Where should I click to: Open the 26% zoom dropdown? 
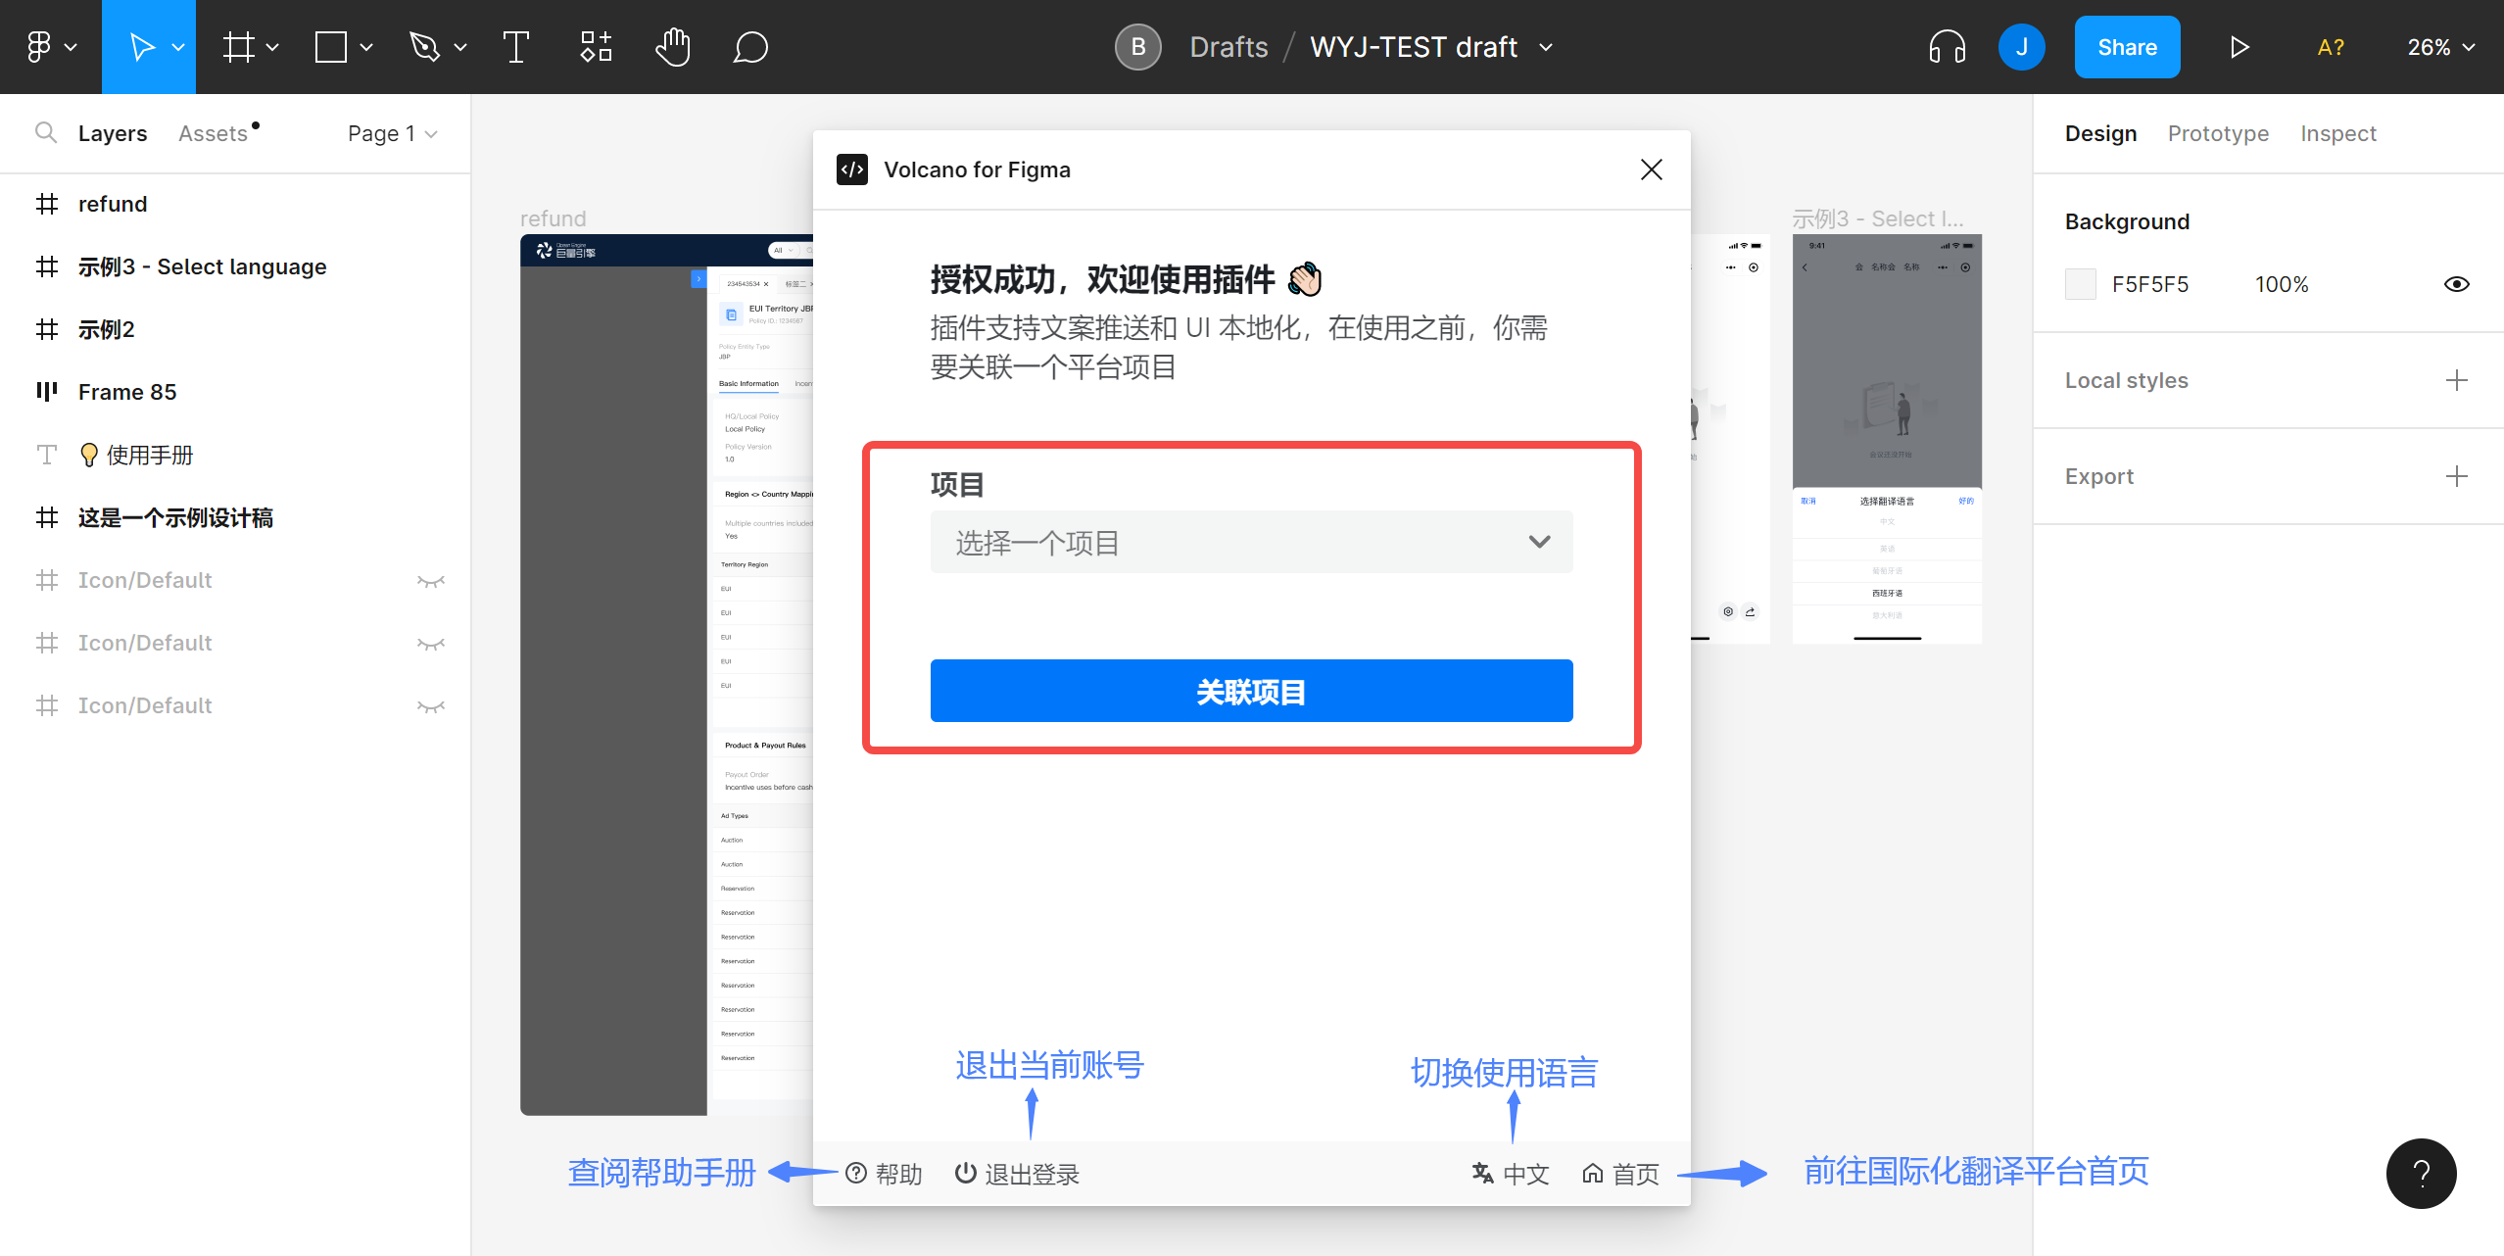(x=2440, y=47)
